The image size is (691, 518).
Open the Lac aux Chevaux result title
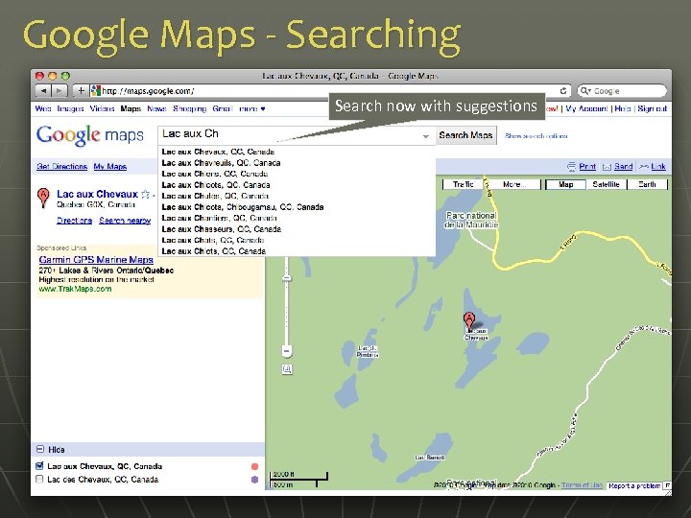tap(97, 194)
